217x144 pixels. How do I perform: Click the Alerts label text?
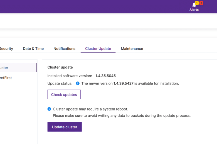(194, 10)
